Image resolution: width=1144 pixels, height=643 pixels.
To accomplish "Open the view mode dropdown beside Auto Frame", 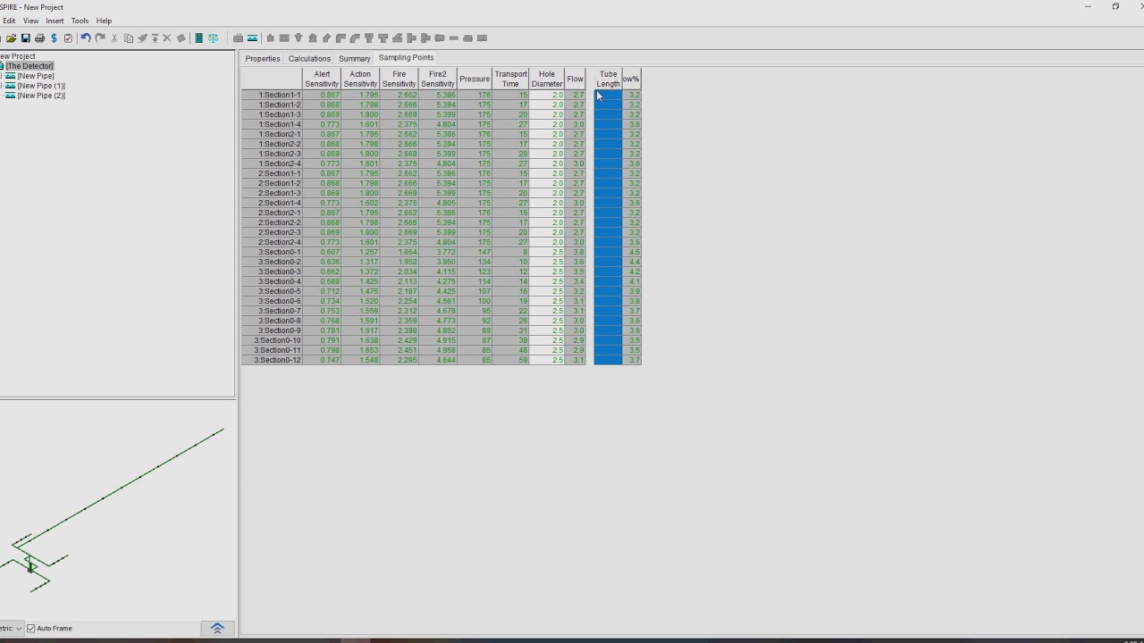I will [x=12, y=628].
